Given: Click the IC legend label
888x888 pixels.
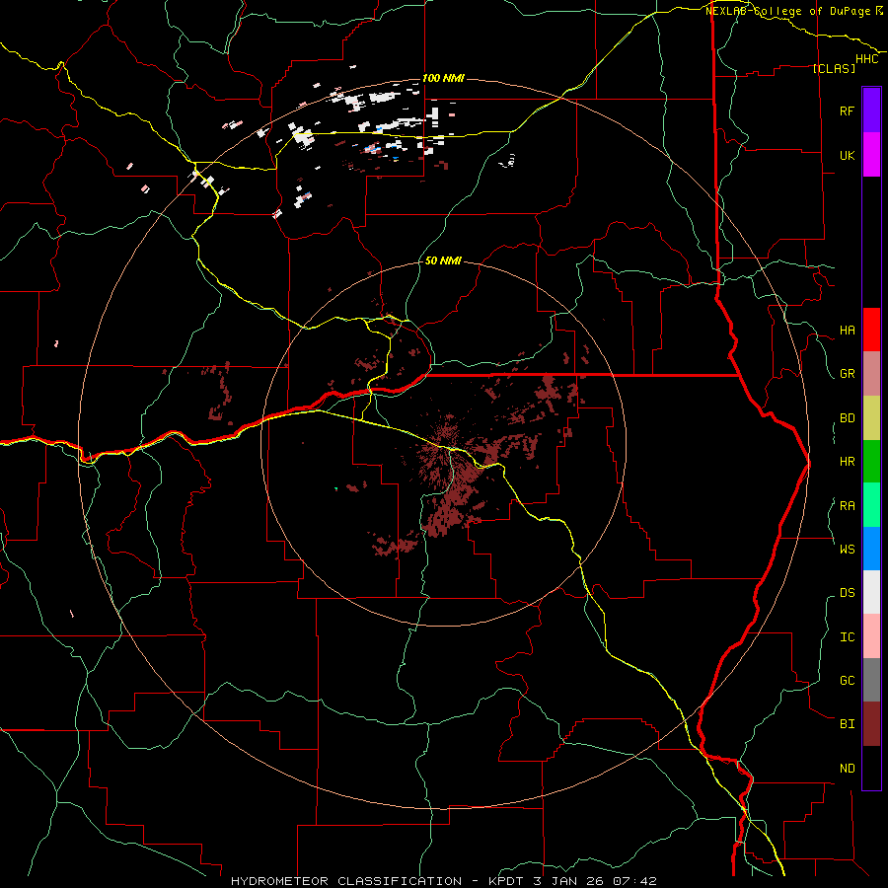Looking at the screenshot, I should point(847,637).
